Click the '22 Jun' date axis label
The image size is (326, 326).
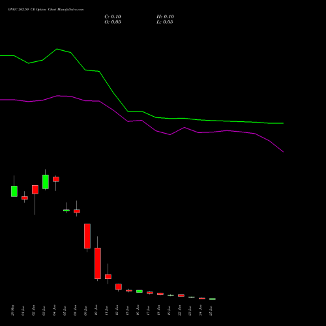coord(179,310)
